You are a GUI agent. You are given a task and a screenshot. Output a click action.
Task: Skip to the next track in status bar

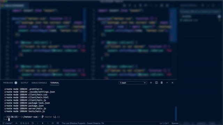48,123
